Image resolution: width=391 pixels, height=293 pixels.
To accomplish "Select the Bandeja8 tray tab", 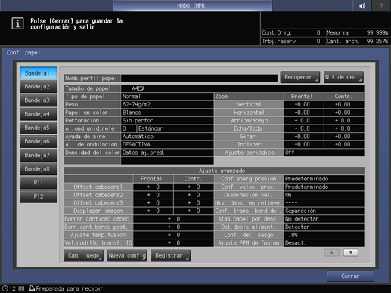I will tap(39, 169).
